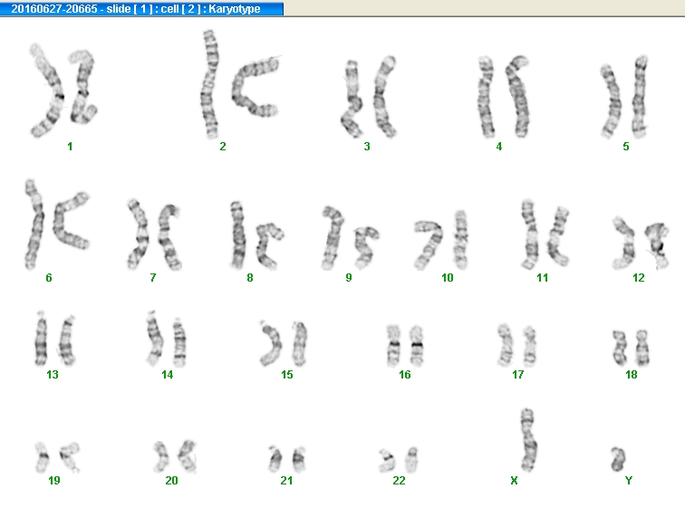685x527 pixels.
Task: Select the left chromosome 13 image
Action: pyautogui.click(x=41, y=339)
